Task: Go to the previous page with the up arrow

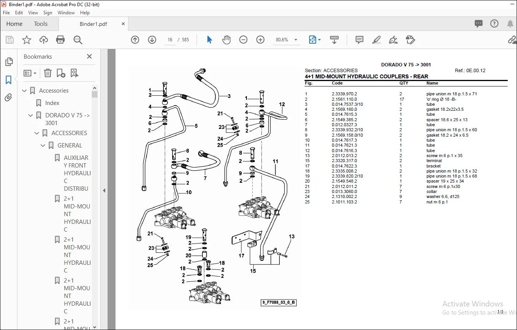Action: pos(135,40)
